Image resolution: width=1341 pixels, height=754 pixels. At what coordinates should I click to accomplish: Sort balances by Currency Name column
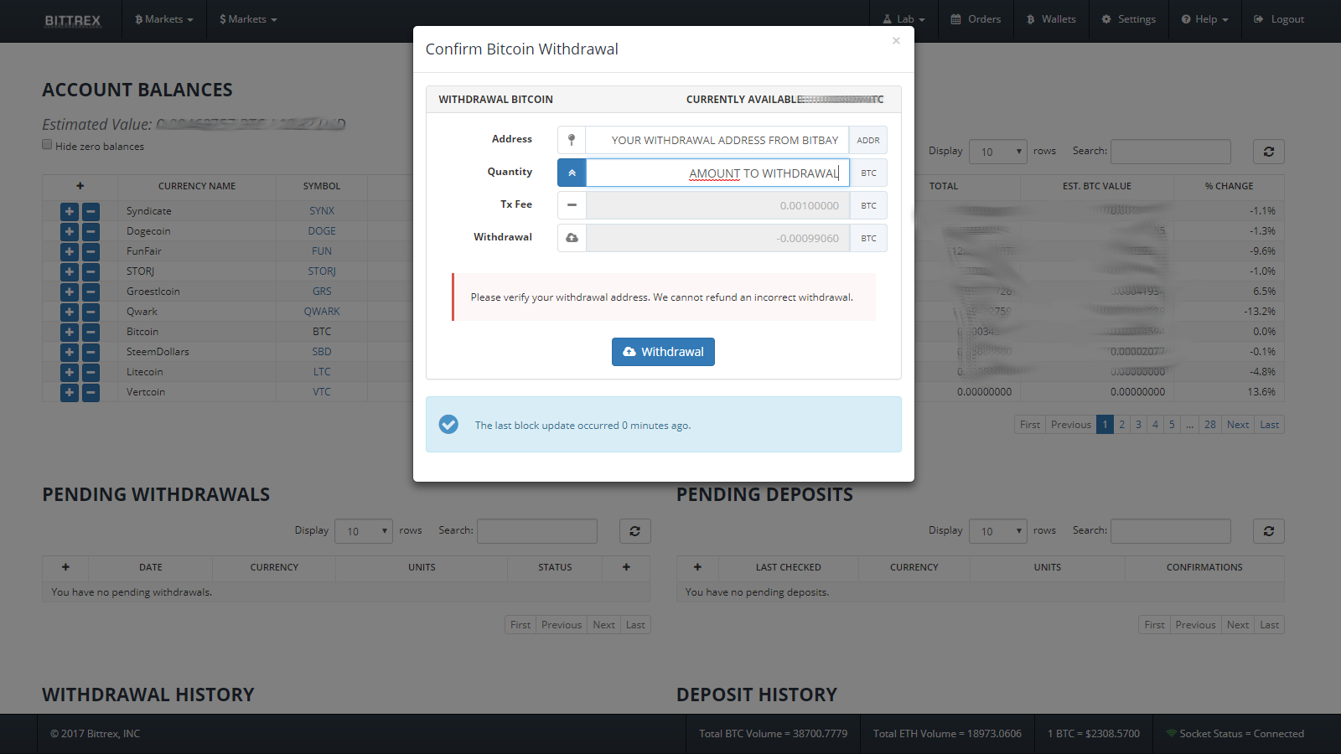click(197, 186)
